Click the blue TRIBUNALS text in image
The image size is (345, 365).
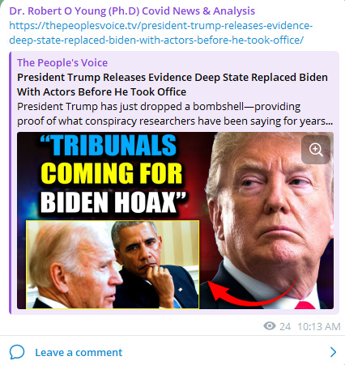tap(109, 145)
